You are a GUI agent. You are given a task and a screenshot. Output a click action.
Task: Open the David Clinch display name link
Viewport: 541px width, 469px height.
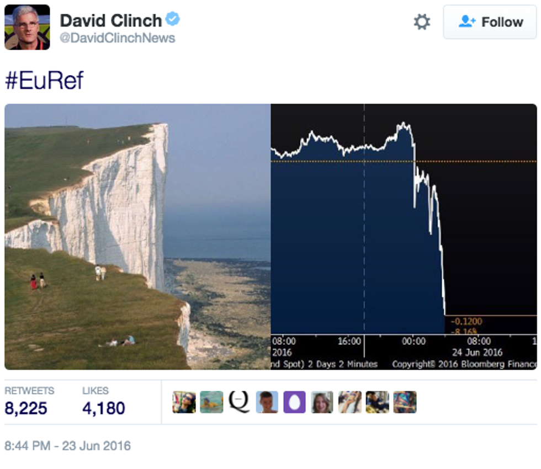pyautogui.click(x=110, y=20)
